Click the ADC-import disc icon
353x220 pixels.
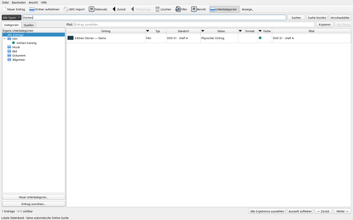click(x=66, y=9)
